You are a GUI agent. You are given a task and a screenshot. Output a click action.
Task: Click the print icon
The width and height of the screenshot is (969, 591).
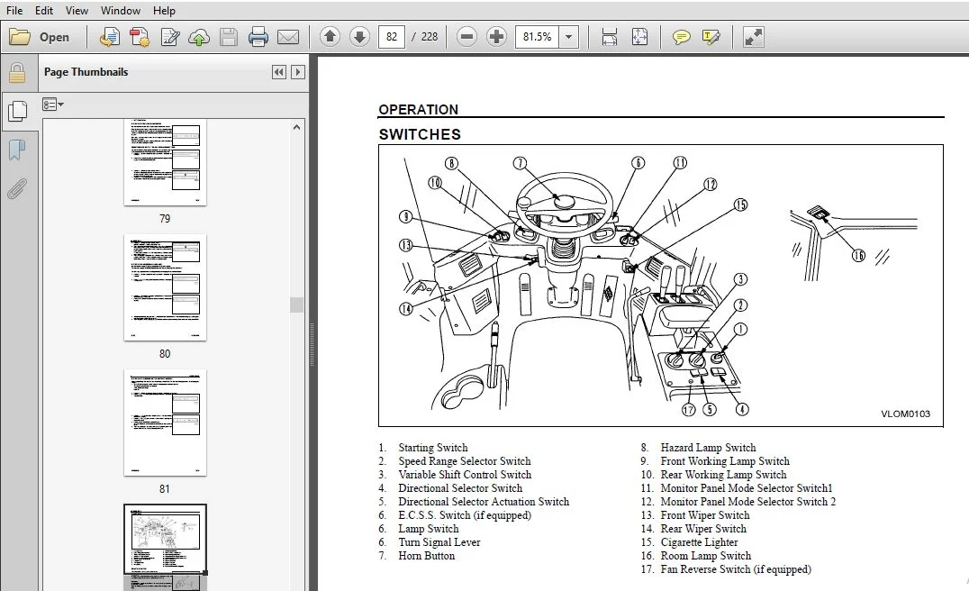click(258, 37)
